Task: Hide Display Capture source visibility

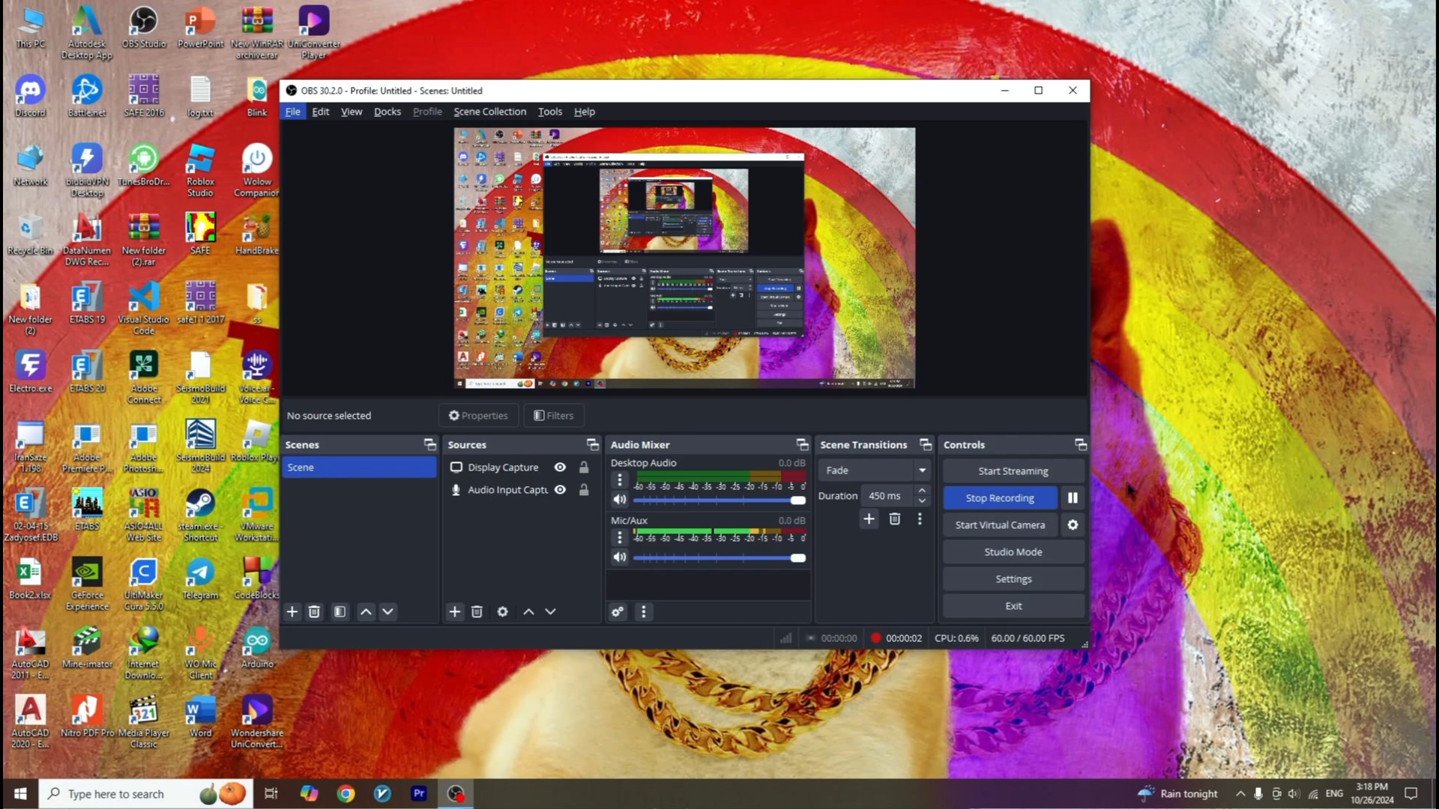Action: 560,467
